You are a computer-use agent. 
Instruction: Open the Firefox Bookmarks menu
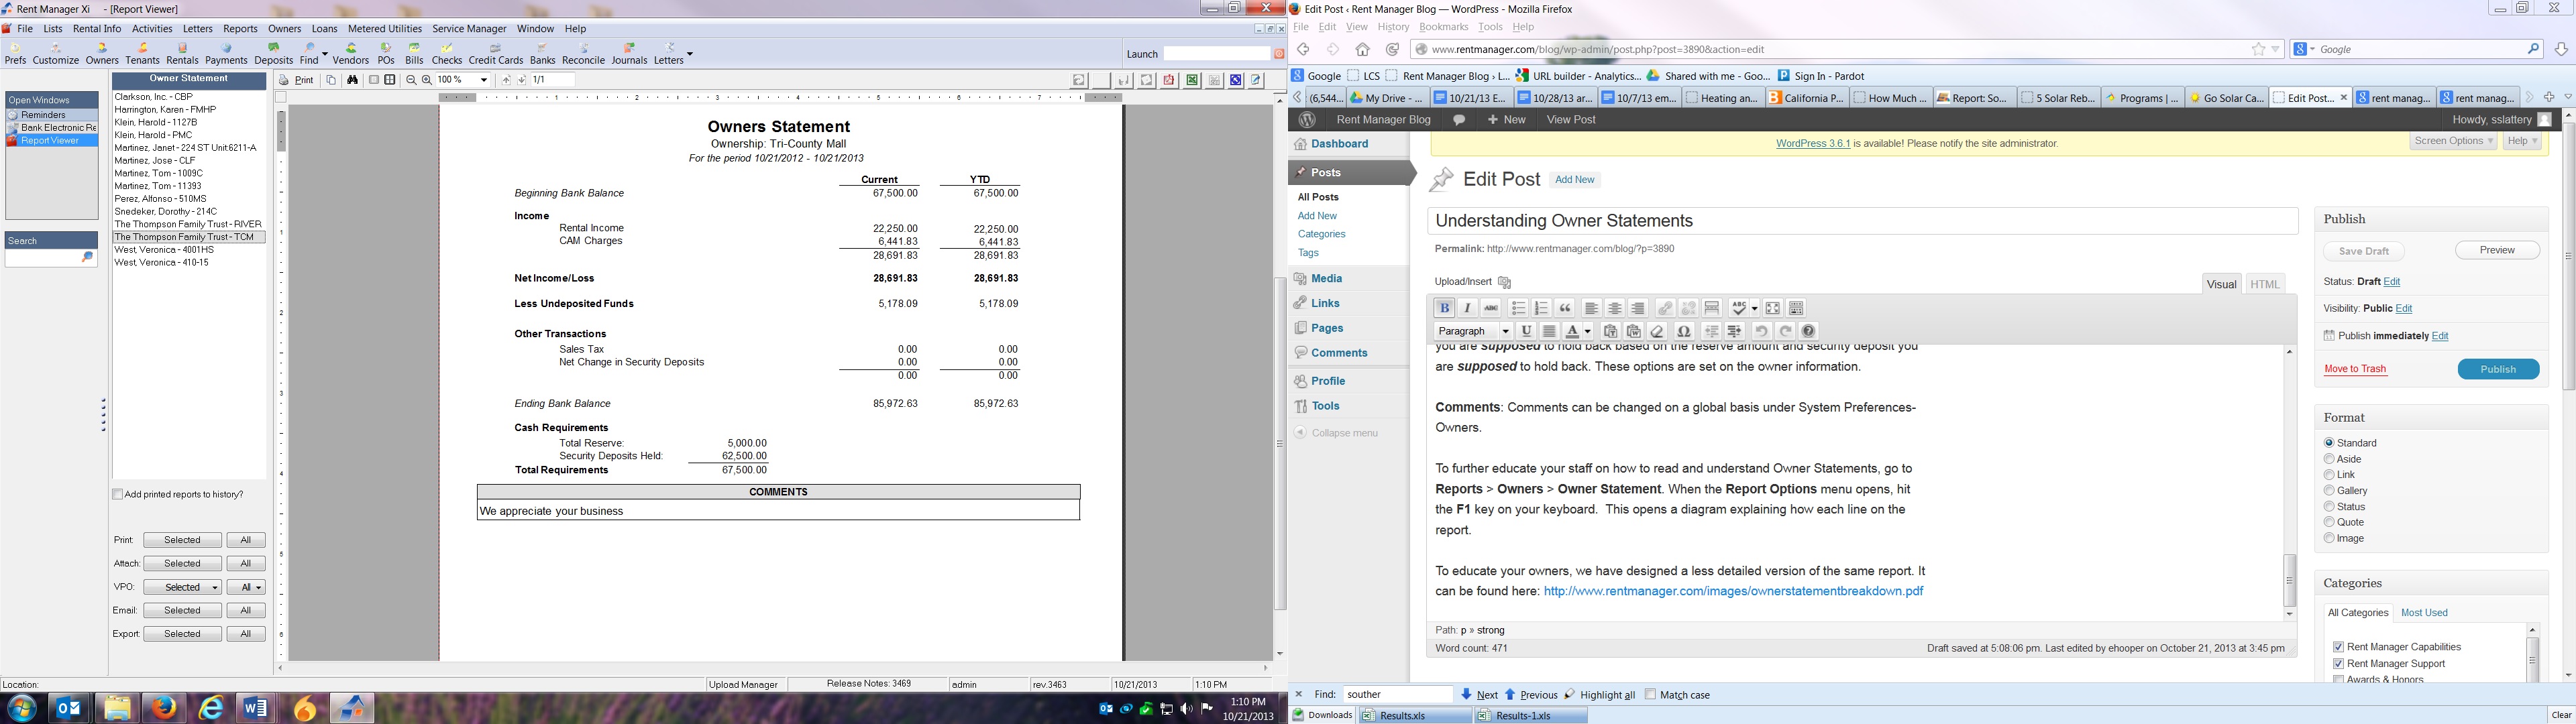pos(1443,27)
